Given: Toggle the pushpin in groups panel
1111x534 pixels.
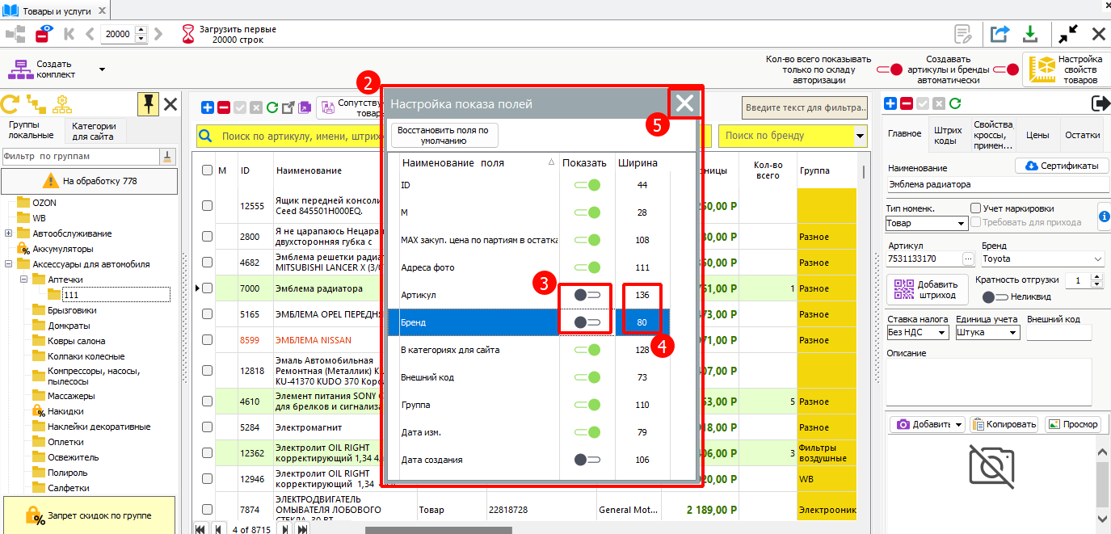Looking at the screenshot, I should point(148,103).
